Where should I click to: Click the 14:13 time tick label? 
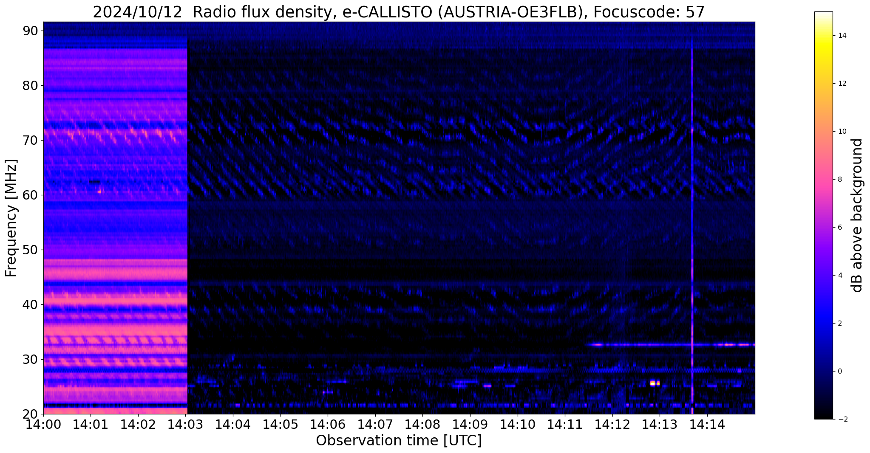coord(660,425)
